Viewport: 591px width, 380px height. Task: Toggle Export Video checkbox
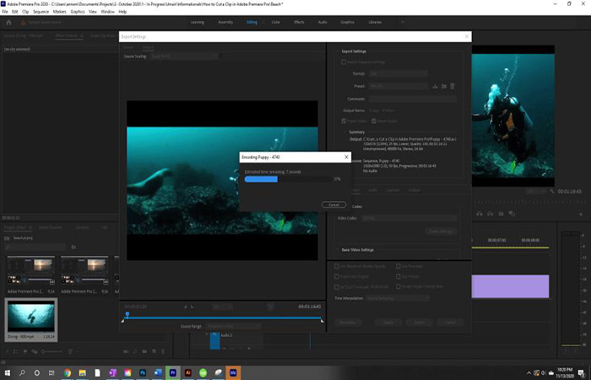(344, 121)
